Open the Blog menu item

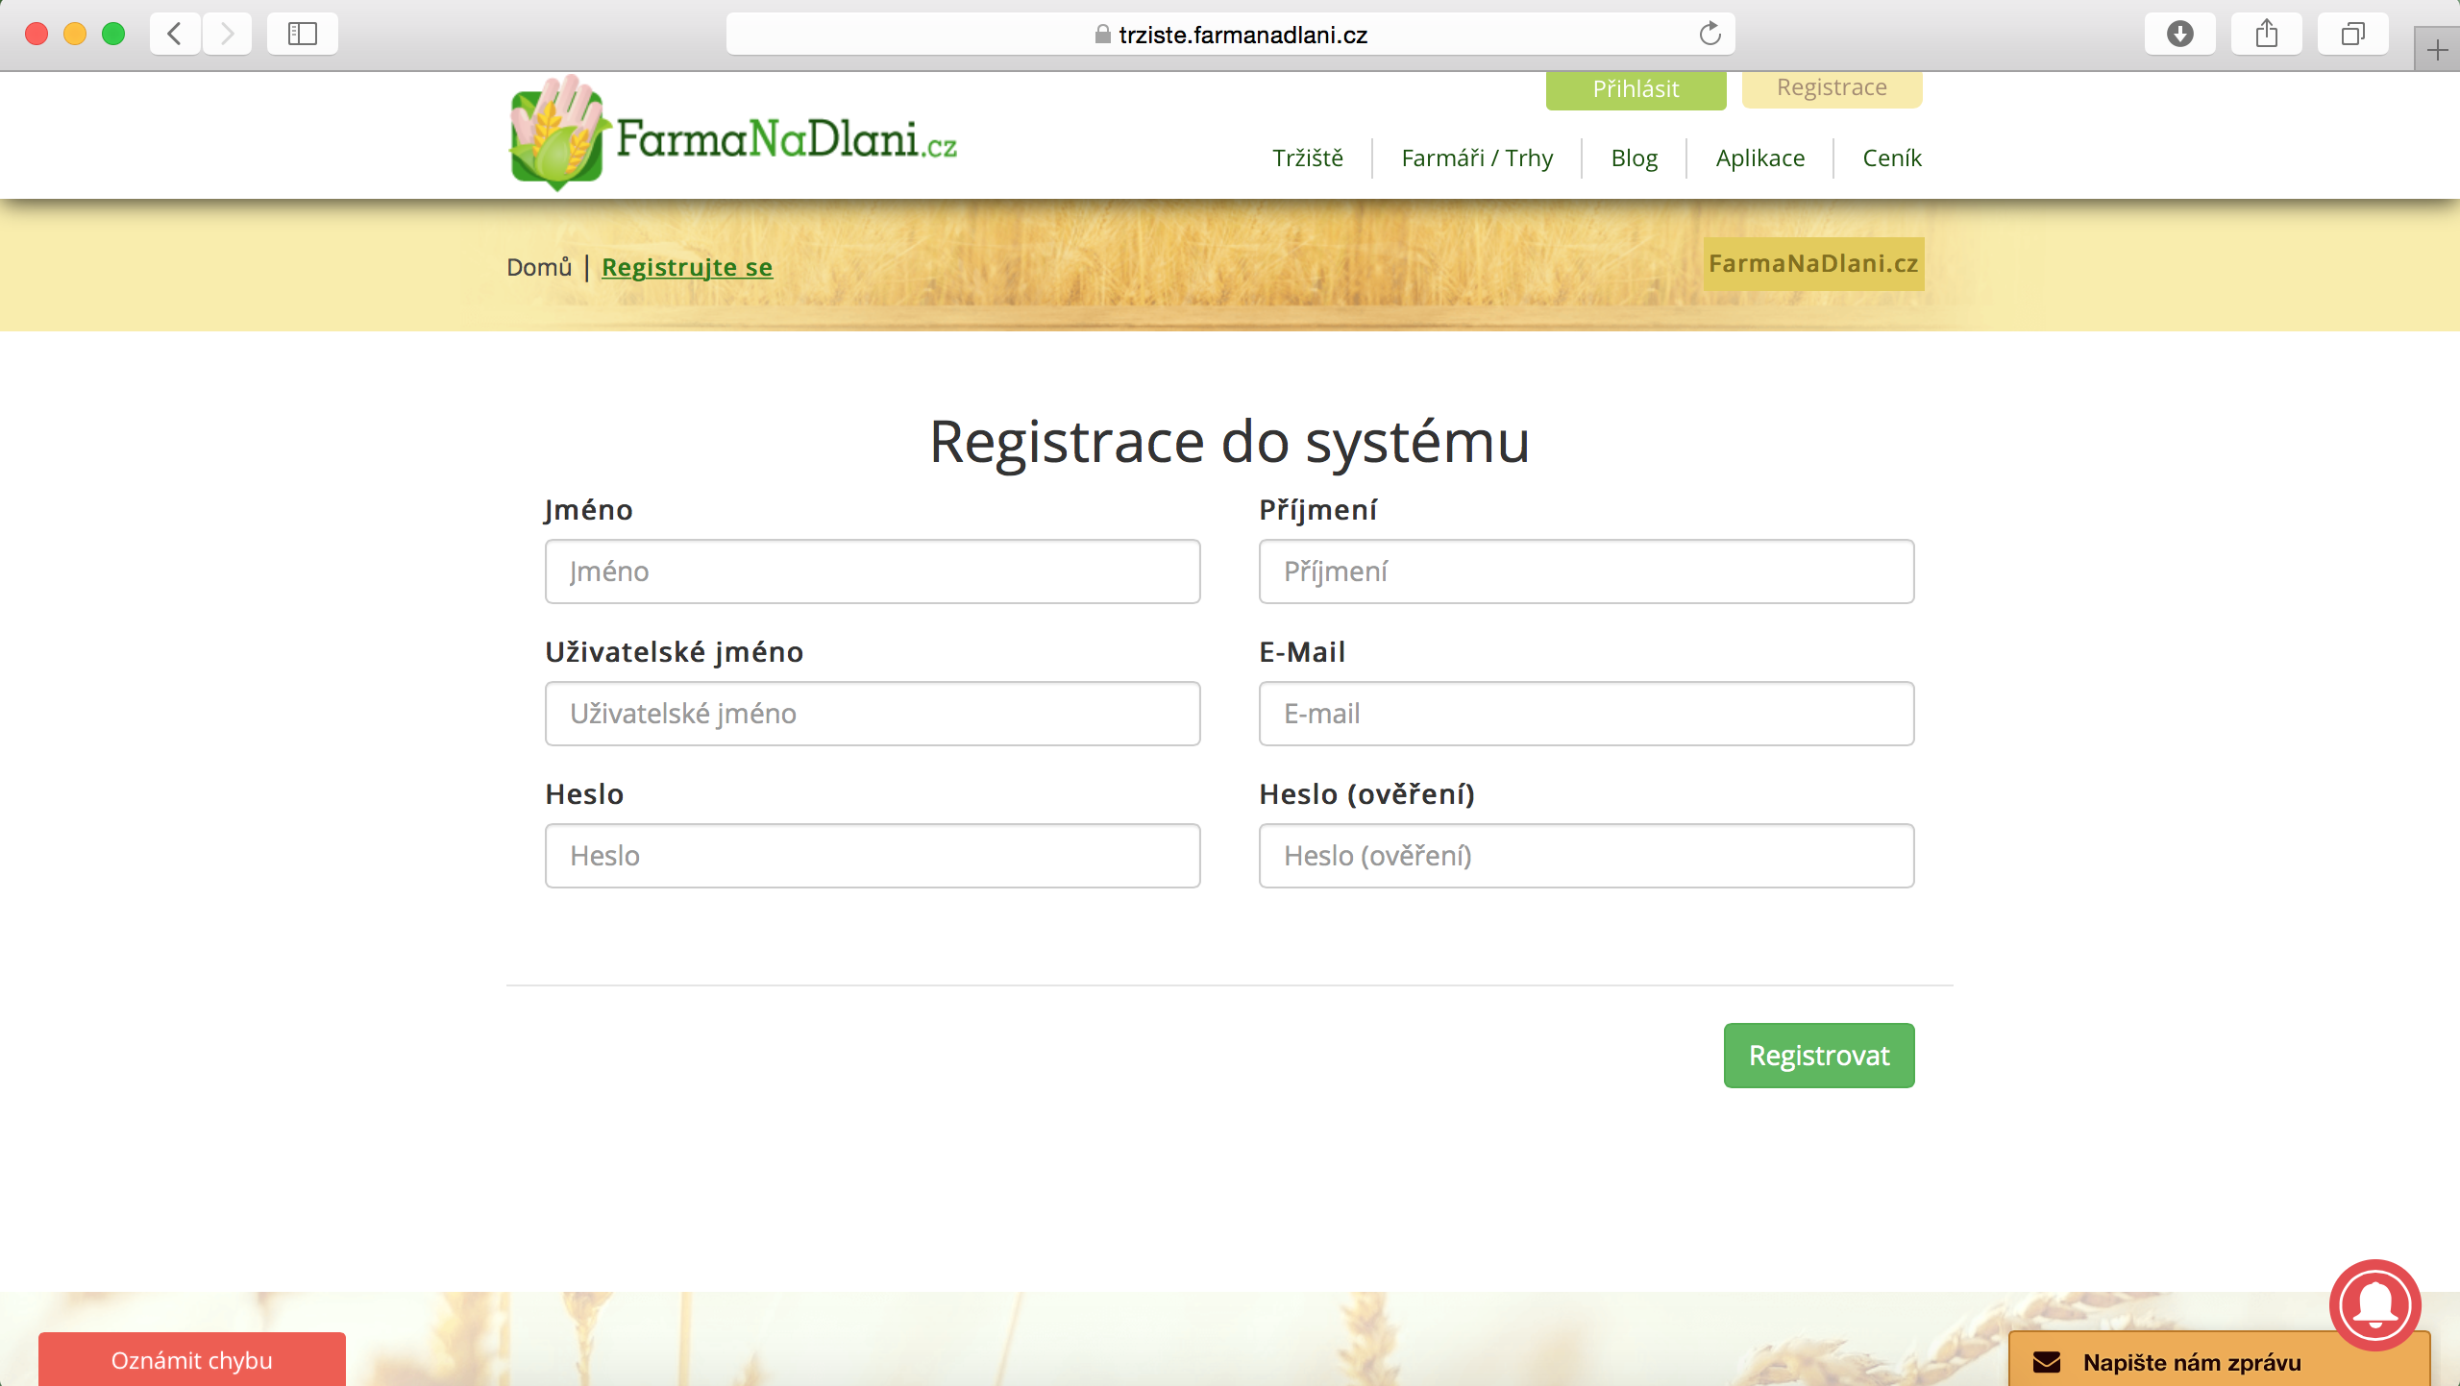tap(1634, 158)
